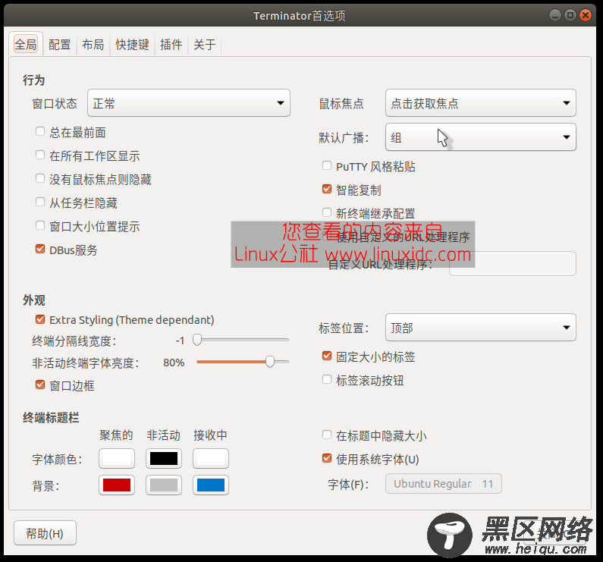Open the black 非活动 font color swatch
Screen dimensions: 603x562
click(163, 459)
